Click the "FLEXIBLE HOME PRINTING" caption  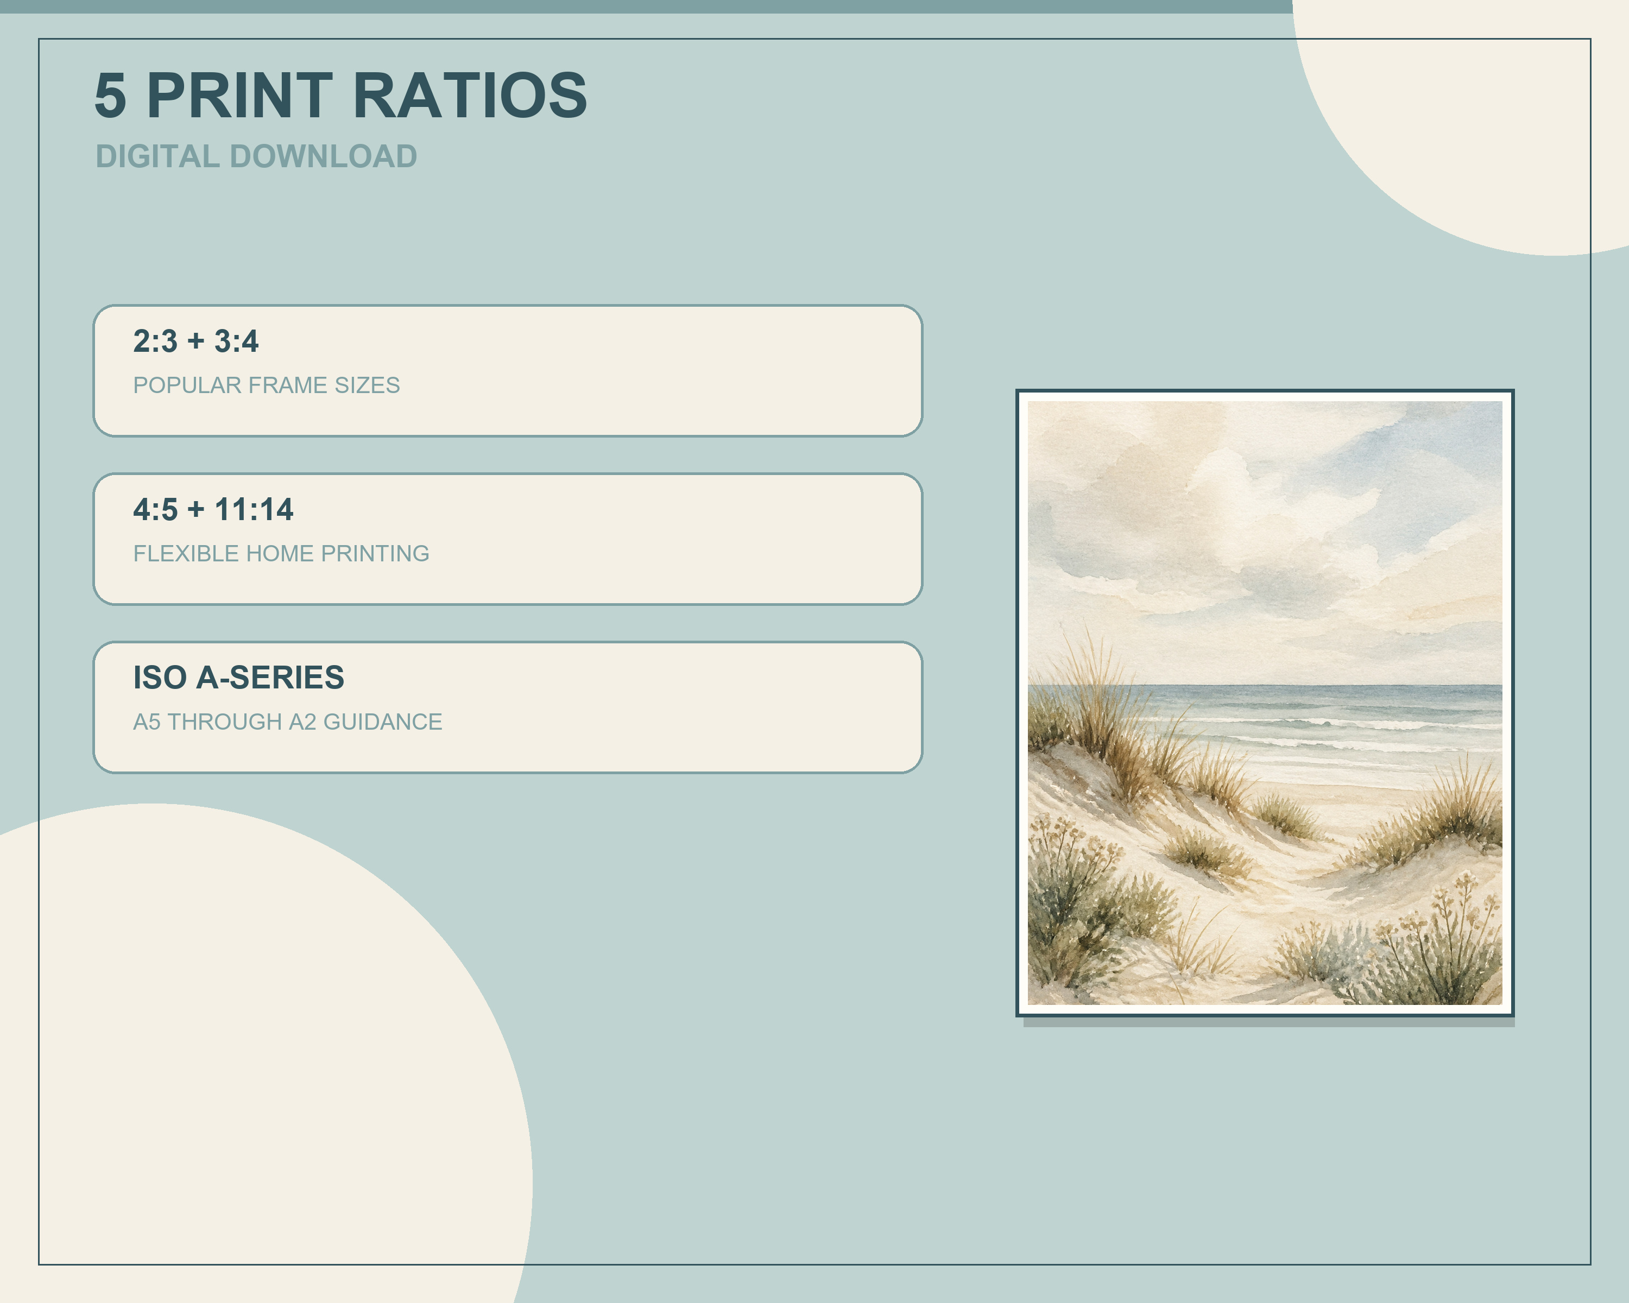(281, 554)
